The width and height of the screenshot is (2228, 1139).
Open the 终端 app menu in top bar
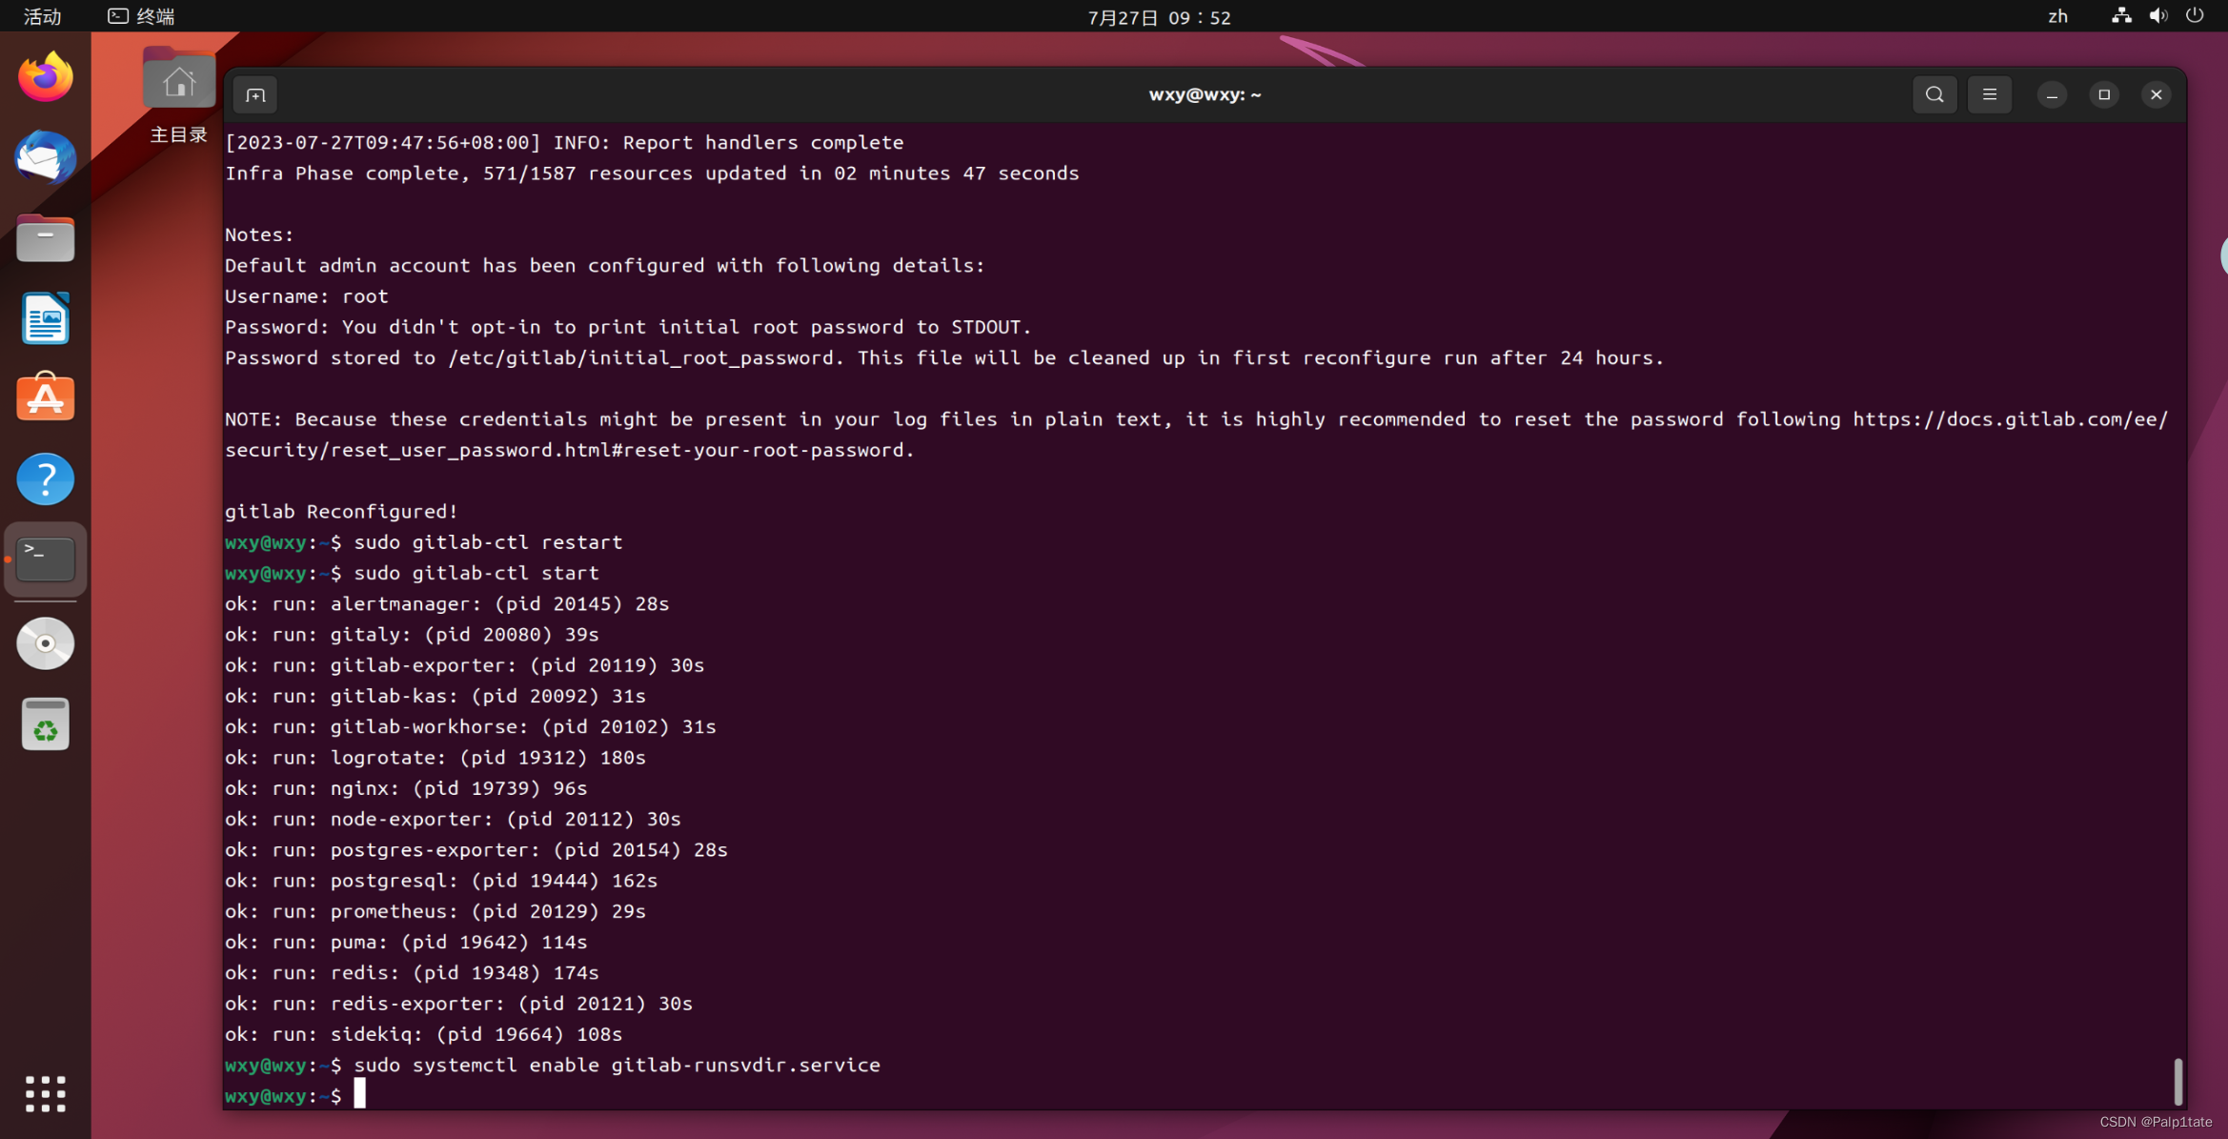[x=142, y=16]
